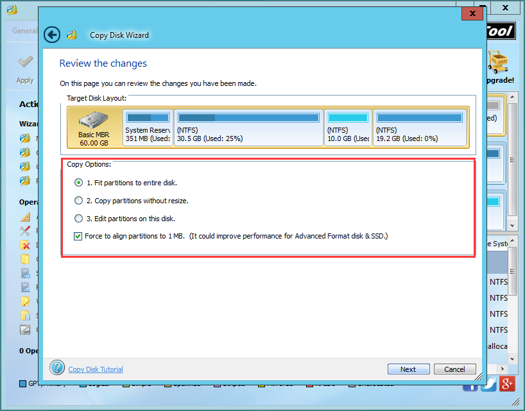Choose Edit partitions on this disk
The width and height of the screenshot is (525, 411).
(78, 218)
